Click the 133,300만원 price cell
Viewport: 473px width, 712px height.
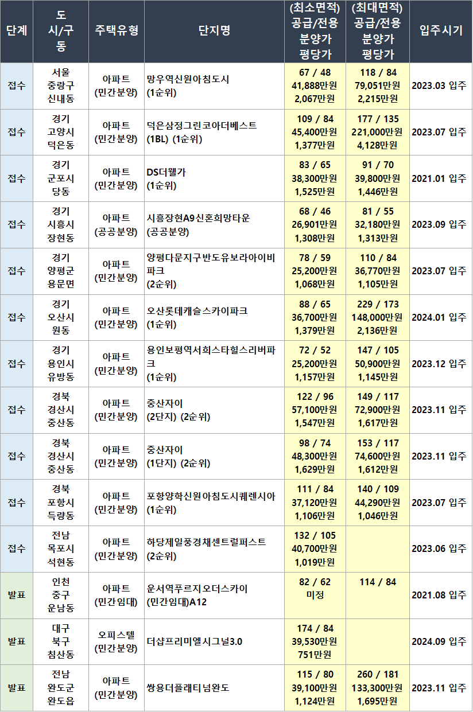(378, 688)
